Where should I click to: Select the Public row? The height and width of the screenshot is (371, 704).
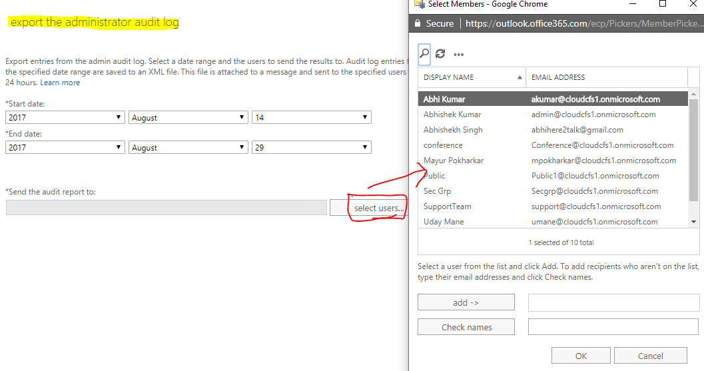pyautogui.click(x=553, y=176)
